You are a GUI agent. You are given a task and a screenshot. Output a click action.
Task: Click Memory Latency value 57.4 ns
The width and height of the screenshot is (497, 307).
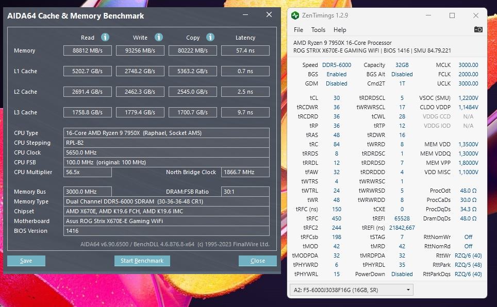[245, 50]
